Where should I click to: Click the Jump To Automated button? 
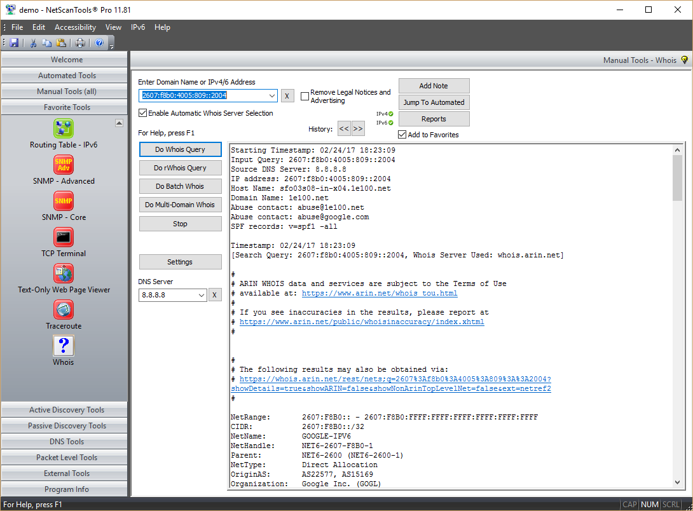[x=434, y=102]
